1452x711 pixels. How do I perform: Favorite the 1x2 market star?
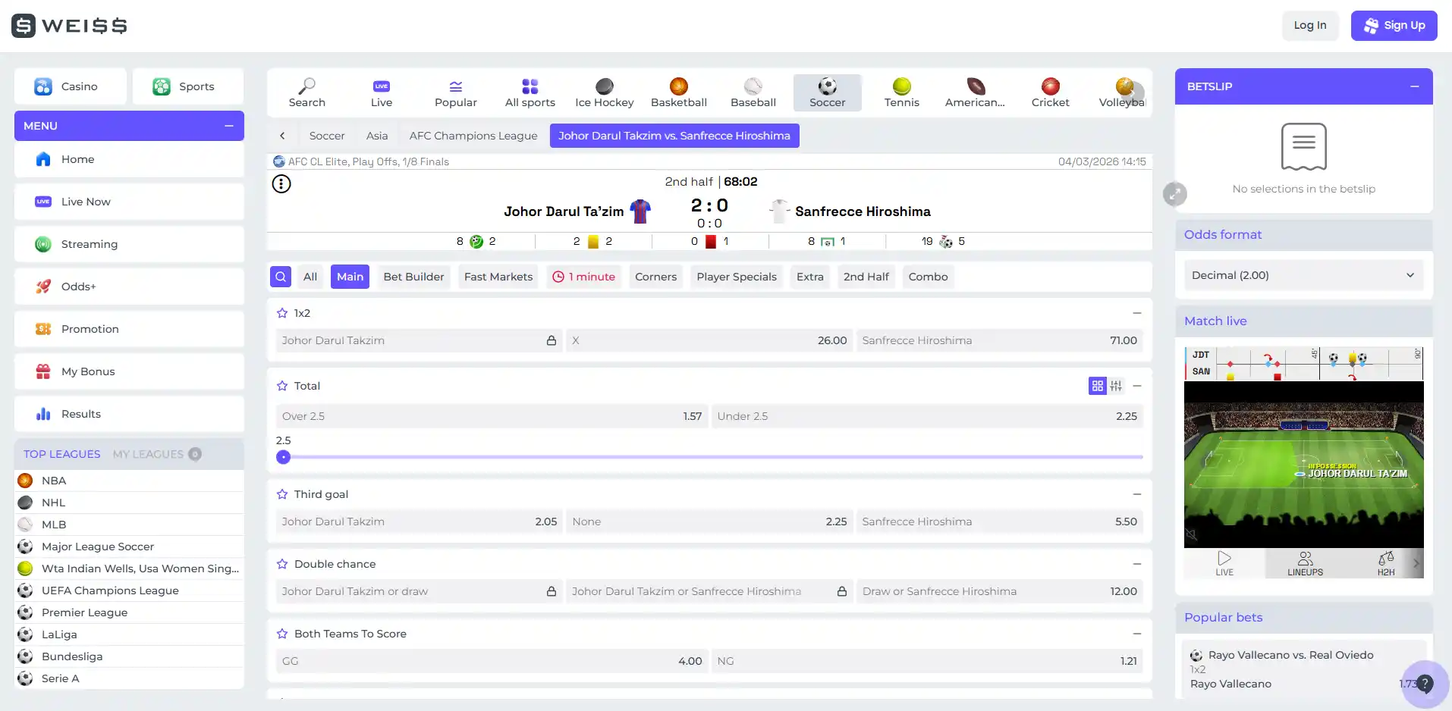pos(282,313)
